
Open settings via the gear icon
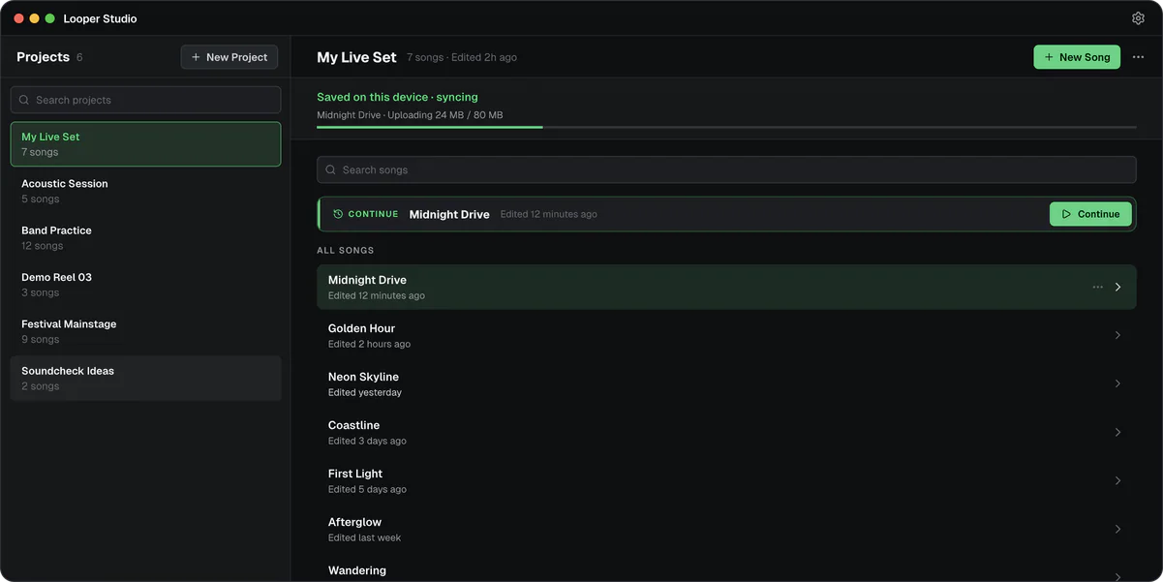click(x=1138, y=18)
